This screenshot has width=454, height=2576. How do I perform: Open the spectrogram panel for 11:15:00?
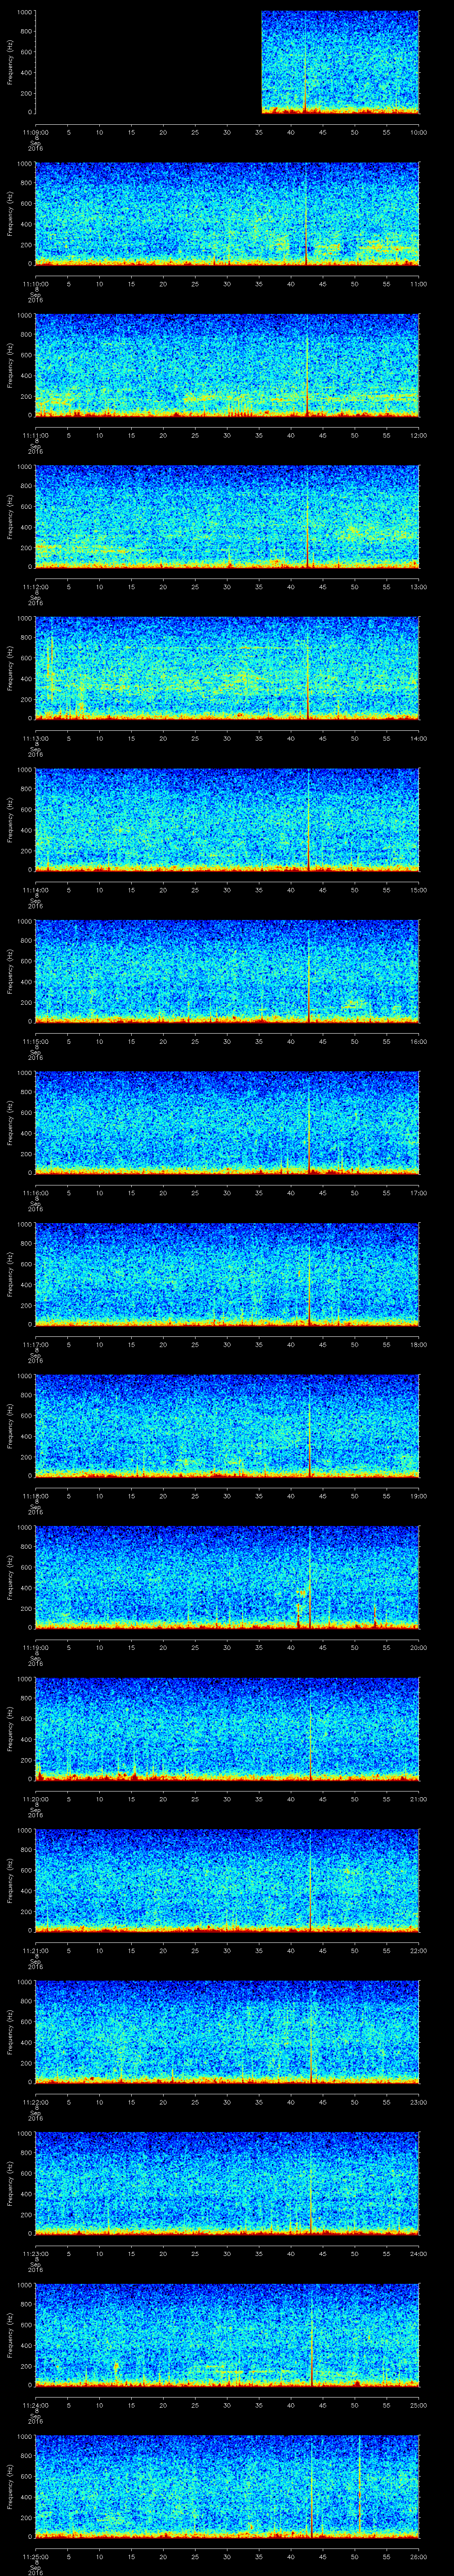click(x=227, y=971)
